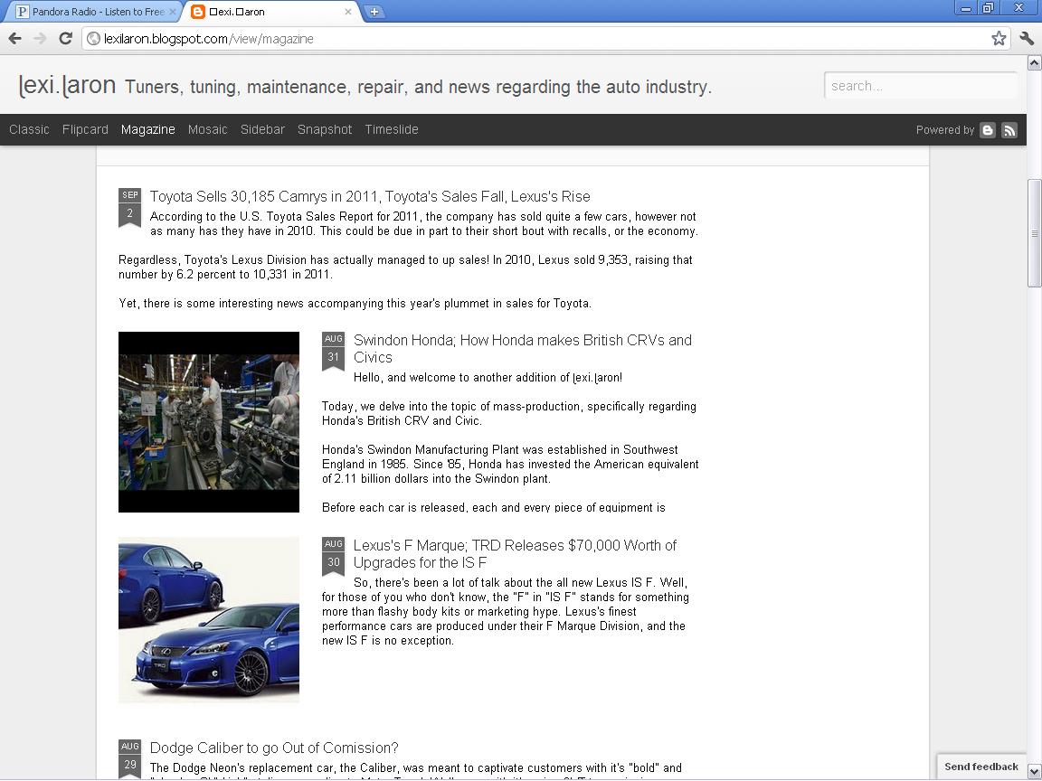Viewport: 1042px width, 781px height.
Task: Close the lexi.laron tab
Action: click(x=347, y=12)
